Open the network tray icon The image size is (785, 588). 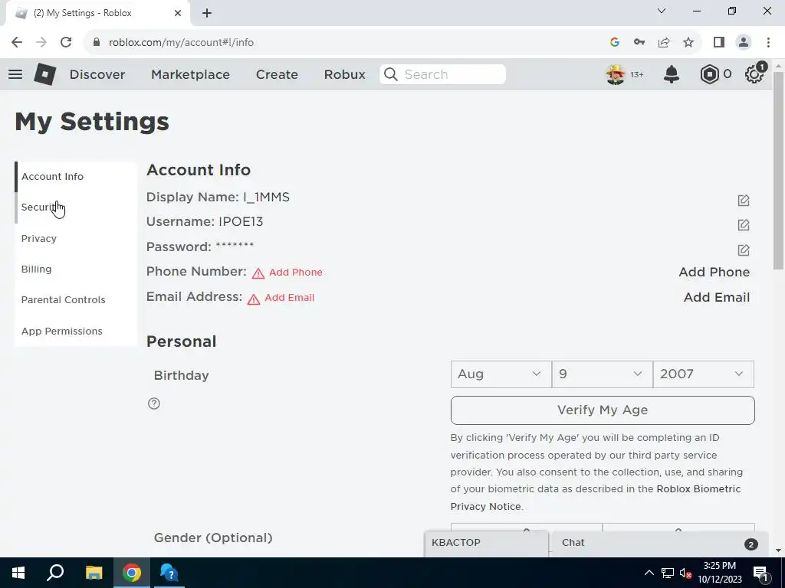tap(668, 573)
